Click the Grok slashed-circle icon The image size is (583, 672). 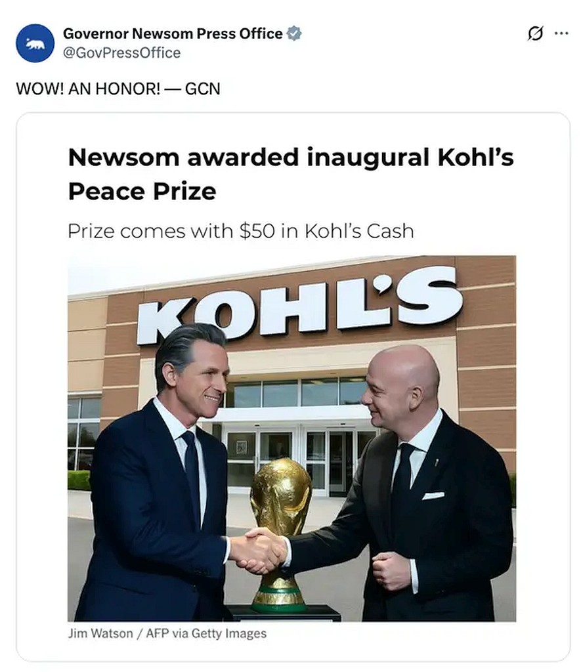(535, 33)
